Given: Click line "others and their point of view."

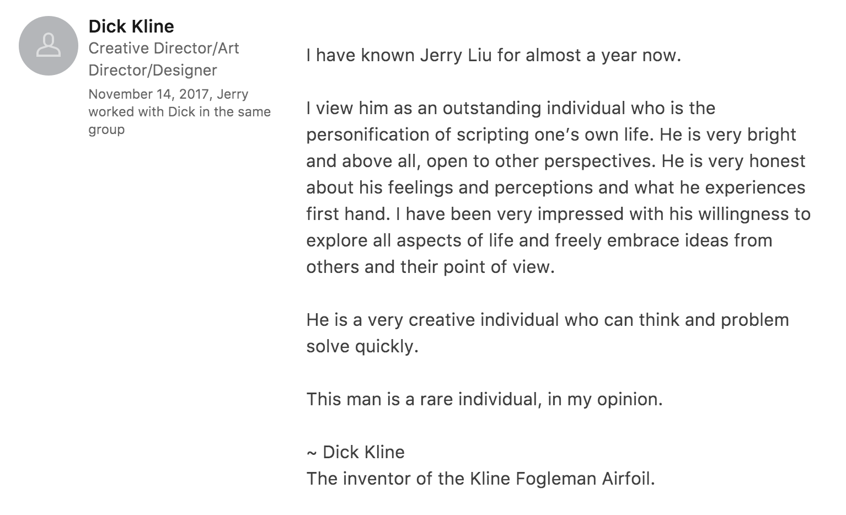Looking at the screenshot, I should coord(430,267).
